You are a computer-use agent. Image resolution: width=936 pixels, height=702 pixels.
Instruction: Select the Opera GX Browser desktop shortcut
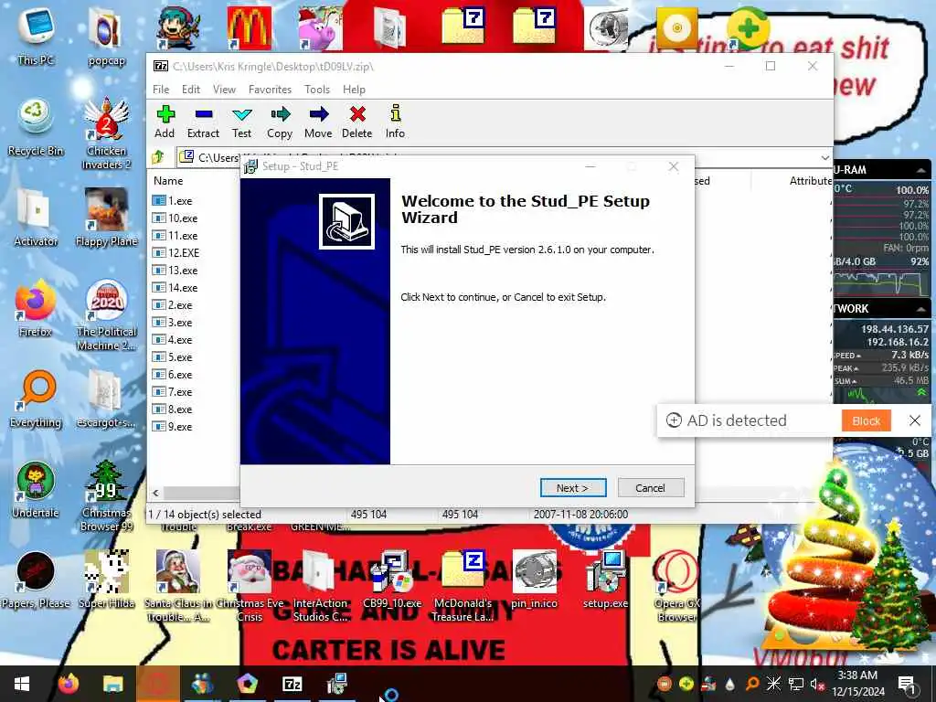pyautogui.click(x=676, y=586)
